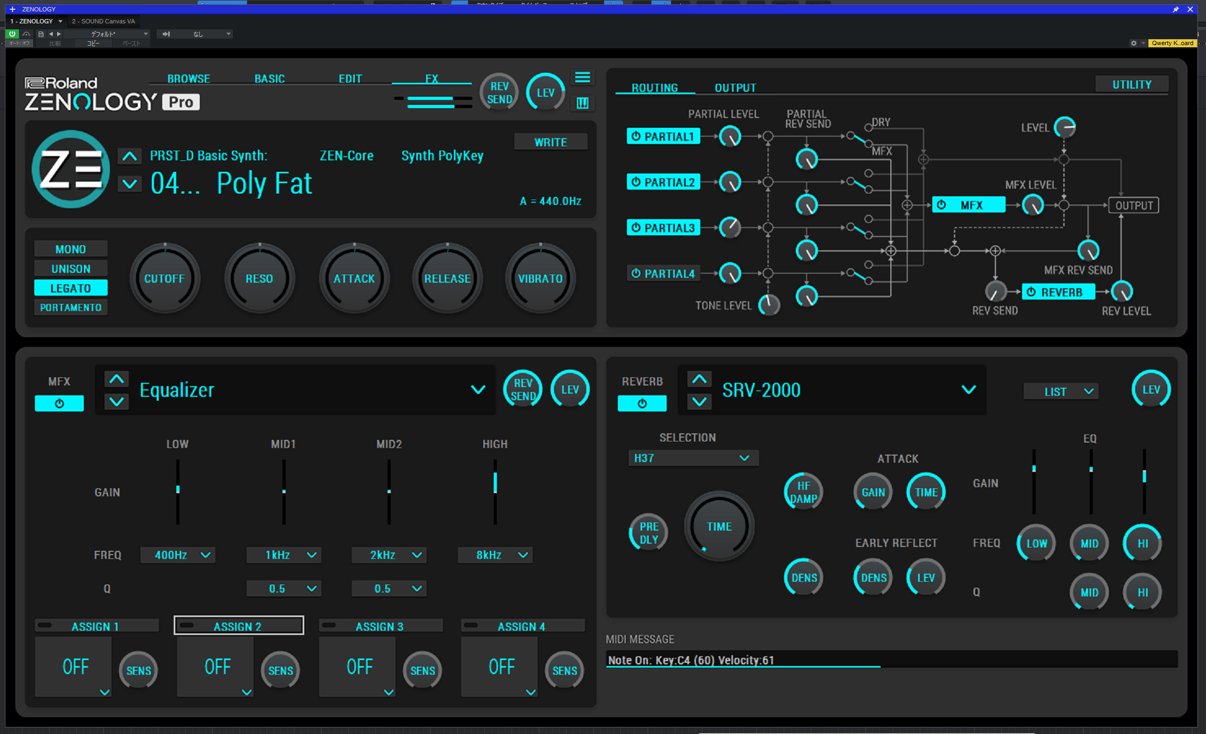The height and width of the screenshot is (734, 1206).
Task: Disable PARTIAL4 in routing
Action: tap(663, 273)
